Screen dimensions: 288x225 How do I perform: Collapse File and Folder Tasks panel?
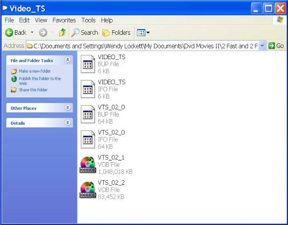68,60
